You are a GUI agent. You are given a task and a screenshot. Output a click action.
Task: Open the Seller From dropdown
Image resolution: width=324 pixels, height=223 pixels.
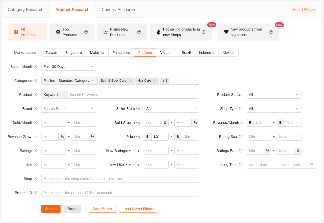tap(171, 109)
